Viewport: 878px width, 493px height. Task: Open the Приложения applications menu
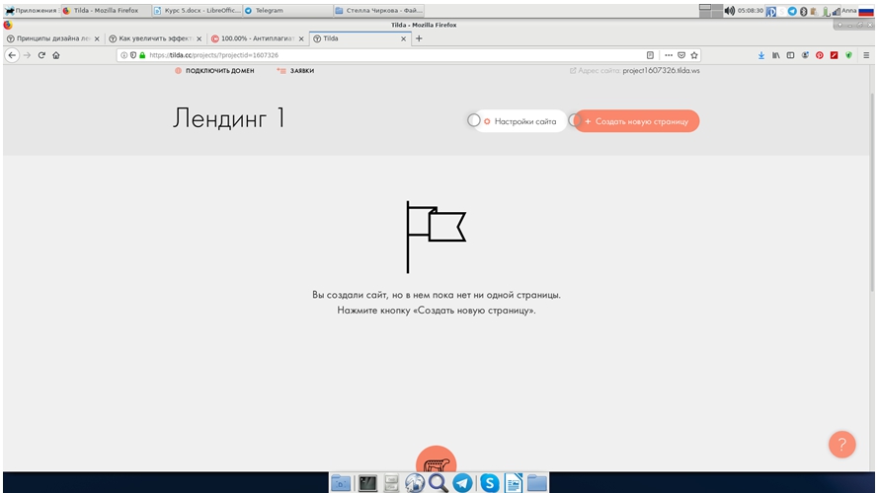(x=30, y=11)
